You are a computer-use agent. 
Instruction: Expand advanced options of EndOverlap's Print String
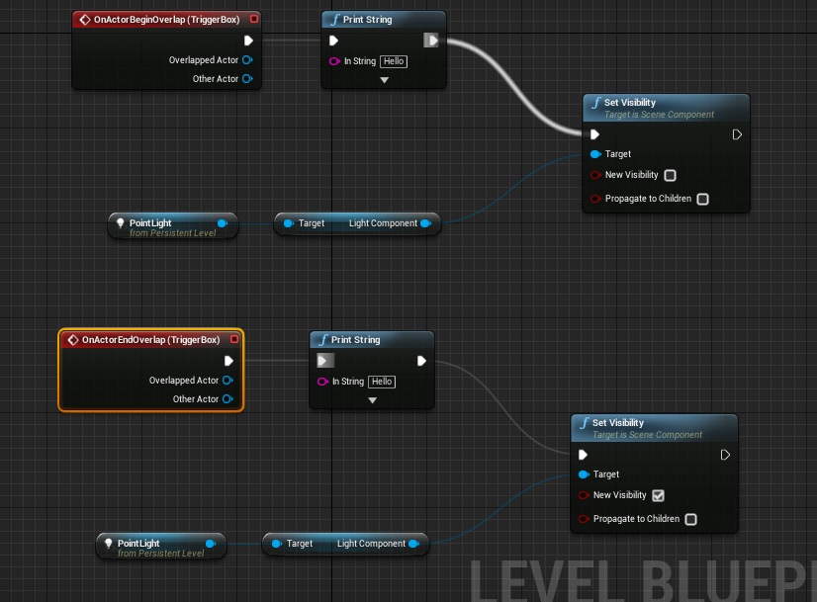(x=373, y=400)
